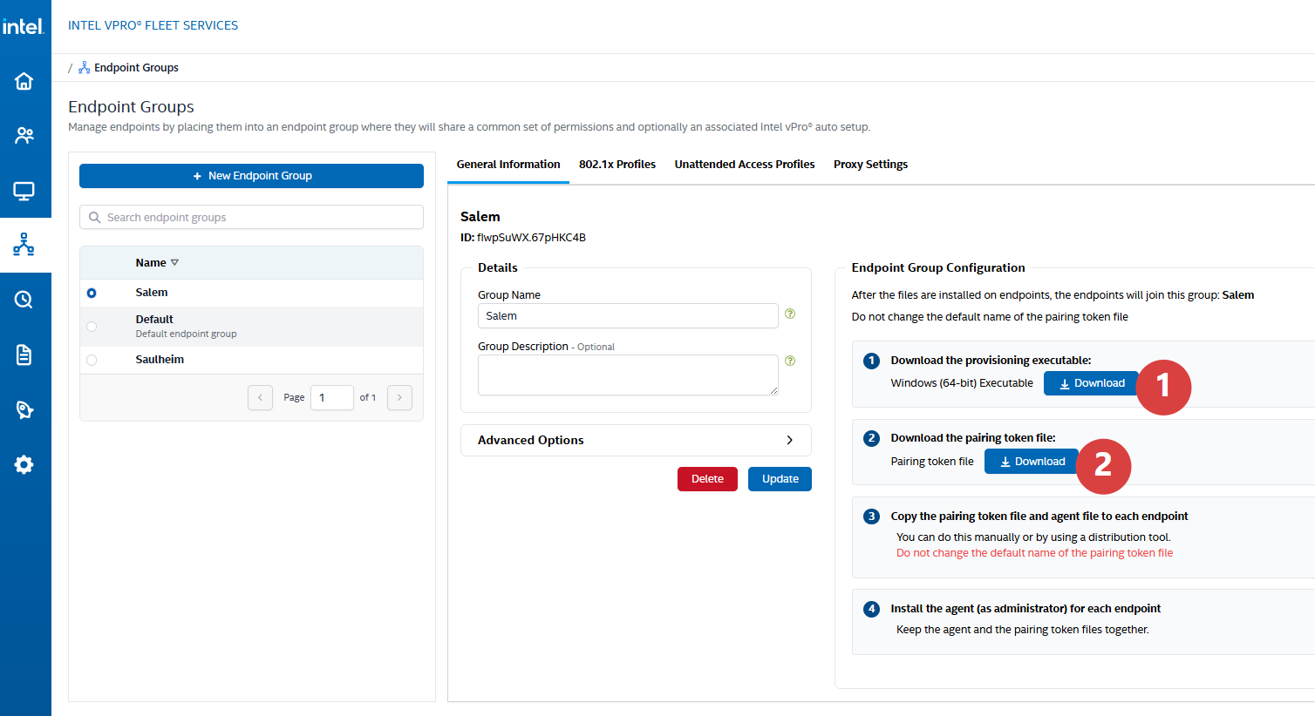The width and height of the screenshot is (1315, 716).
Task: Click the INTEL VPRO FLEET SERVICES title
Action: point(153,25)
